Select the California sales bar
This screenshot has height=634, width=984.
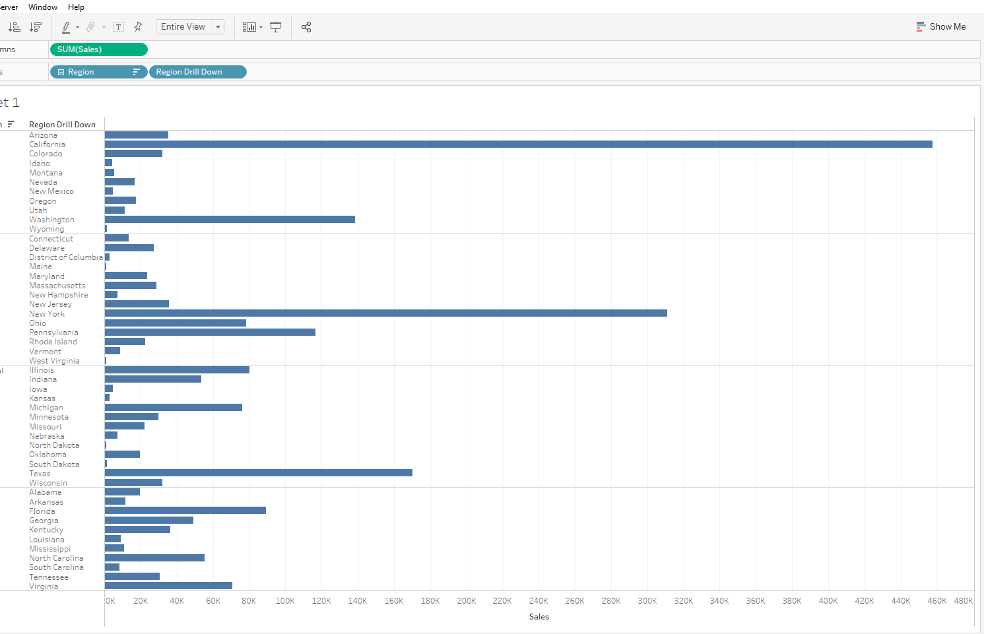coord(518,144)
